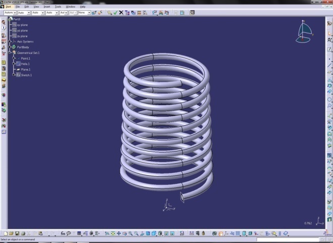Open the 'None' layer dropdown

[x=84, y=12]
